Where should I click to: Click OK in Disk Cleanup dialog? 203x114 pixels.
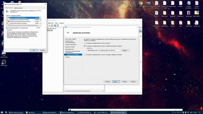pyautogui.click(x=34, y=50)
